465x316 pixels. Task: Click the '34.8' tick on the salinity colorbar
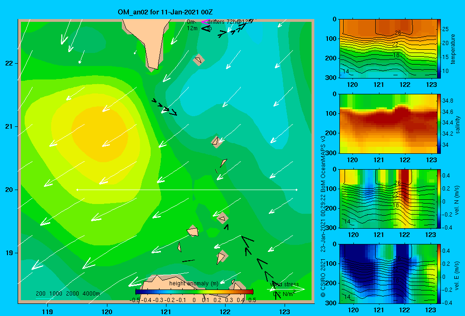click(x=448, y=101)
